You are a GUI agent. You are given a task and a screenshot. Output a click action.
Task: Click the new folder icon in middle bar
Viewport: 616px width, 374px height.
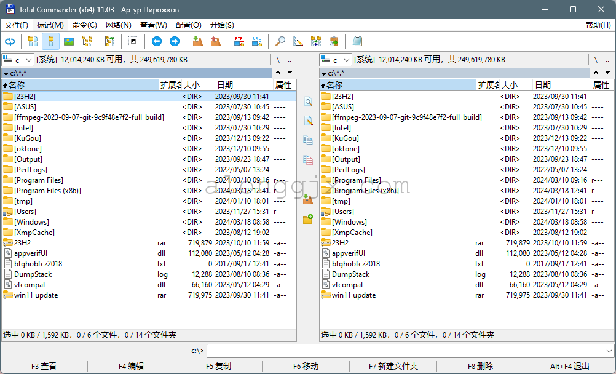click(308, 219)
